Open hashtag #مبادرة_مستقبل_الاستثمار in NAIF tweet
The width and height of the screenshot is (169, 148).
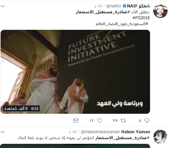click(x=101, y=12)
